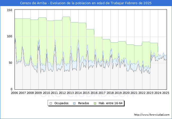Viewport: 172px width, 119px height.
Task: Click the 2006 x-axis label
Action: [14, 93]
